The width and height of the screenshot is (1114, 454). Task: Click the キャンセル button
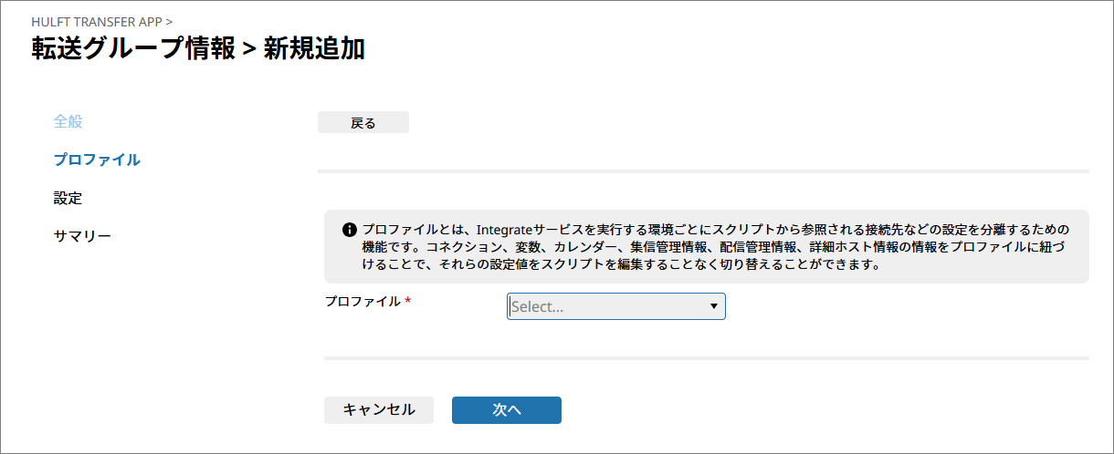pyautogui.click(x=378, y=410)
